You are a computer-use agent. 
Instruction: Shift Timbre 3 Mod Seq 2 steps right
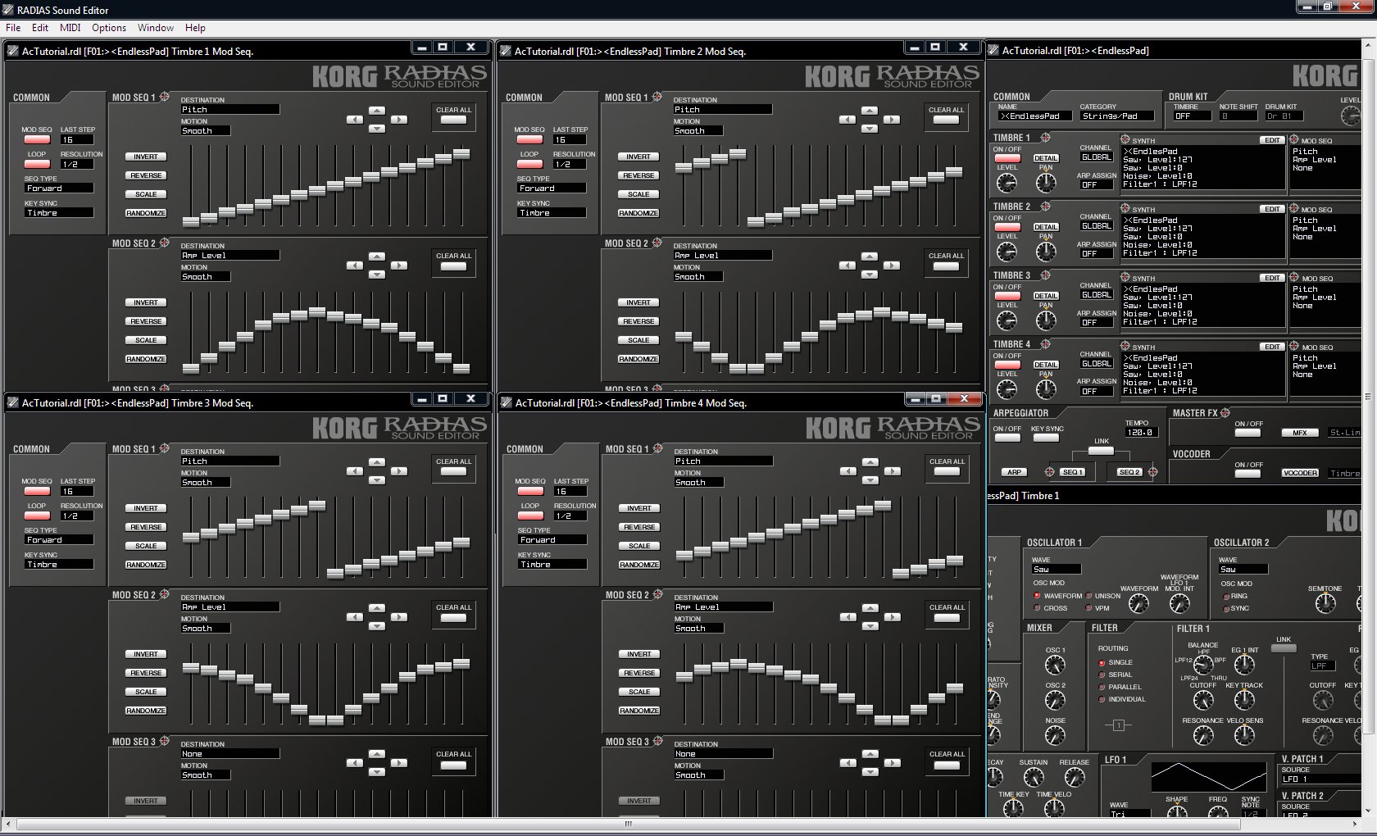399,617
